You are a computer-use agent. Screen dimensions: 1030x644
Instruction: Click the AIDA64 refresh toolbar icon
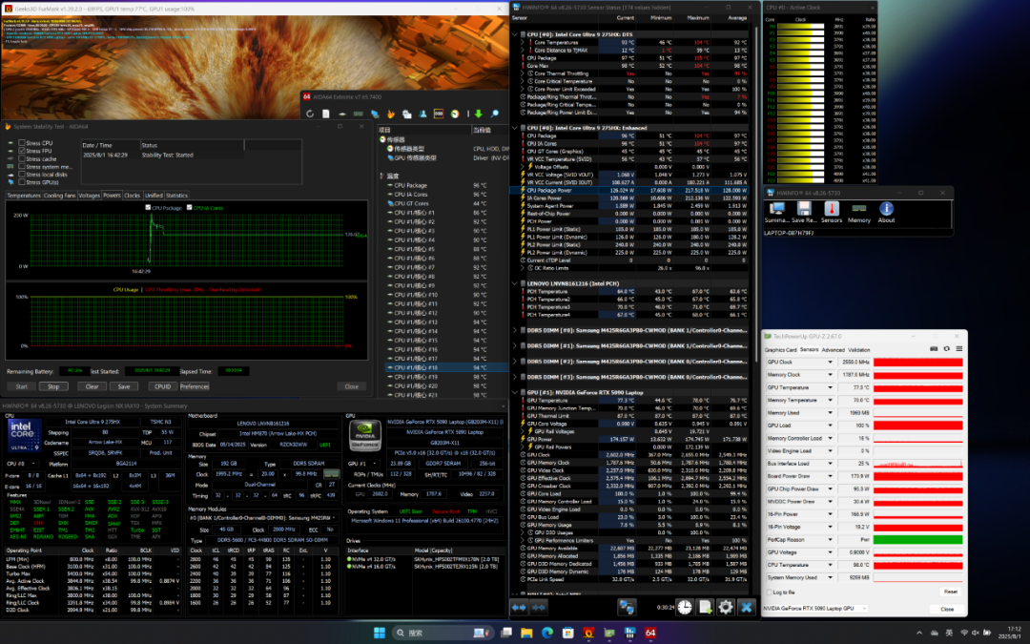point(310,114)
